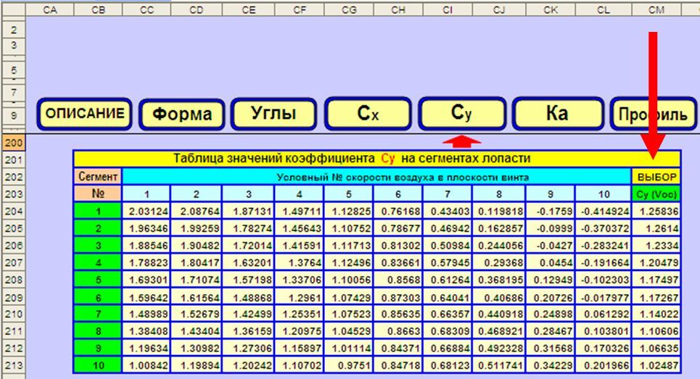
Task: Select row header 9
Action: [13, 115]
